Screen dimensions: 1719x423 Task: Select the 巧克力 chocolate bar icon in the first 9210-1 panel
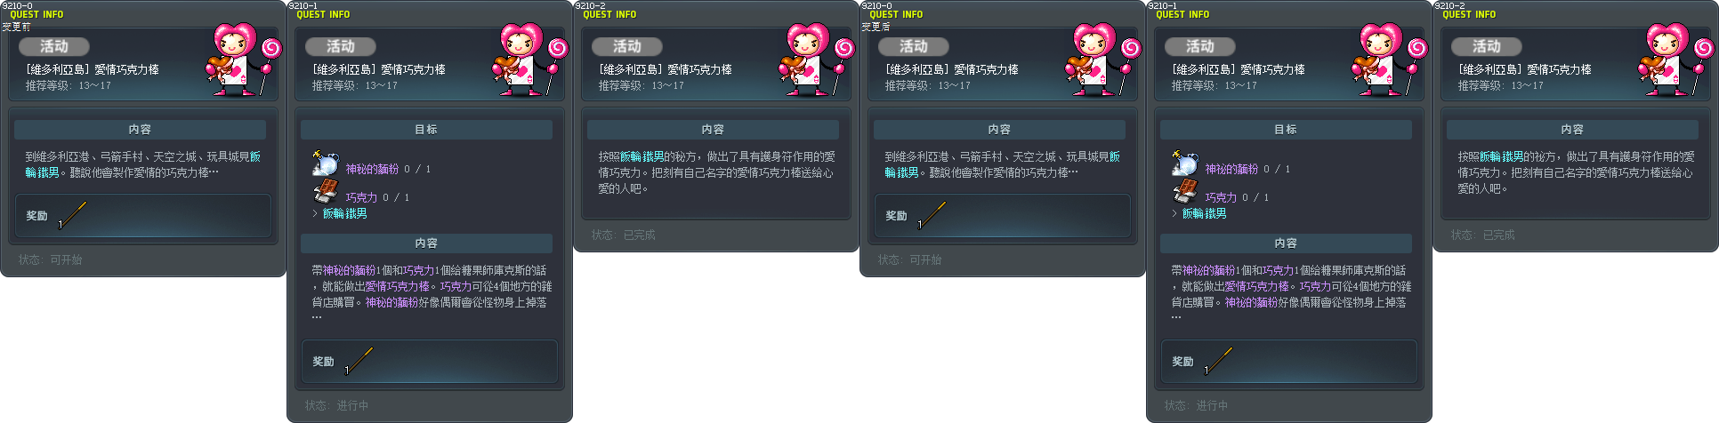[327, 191]
